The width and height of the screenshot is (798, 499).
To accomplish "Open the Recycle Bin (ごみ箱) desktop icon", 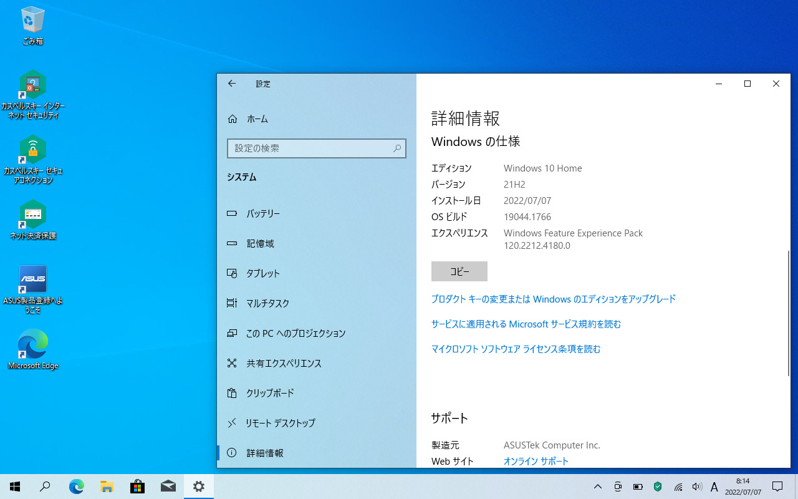I will point(33,26).
